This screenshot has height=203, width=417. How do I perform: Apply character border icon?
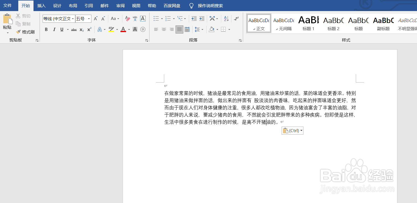point(143,19)
